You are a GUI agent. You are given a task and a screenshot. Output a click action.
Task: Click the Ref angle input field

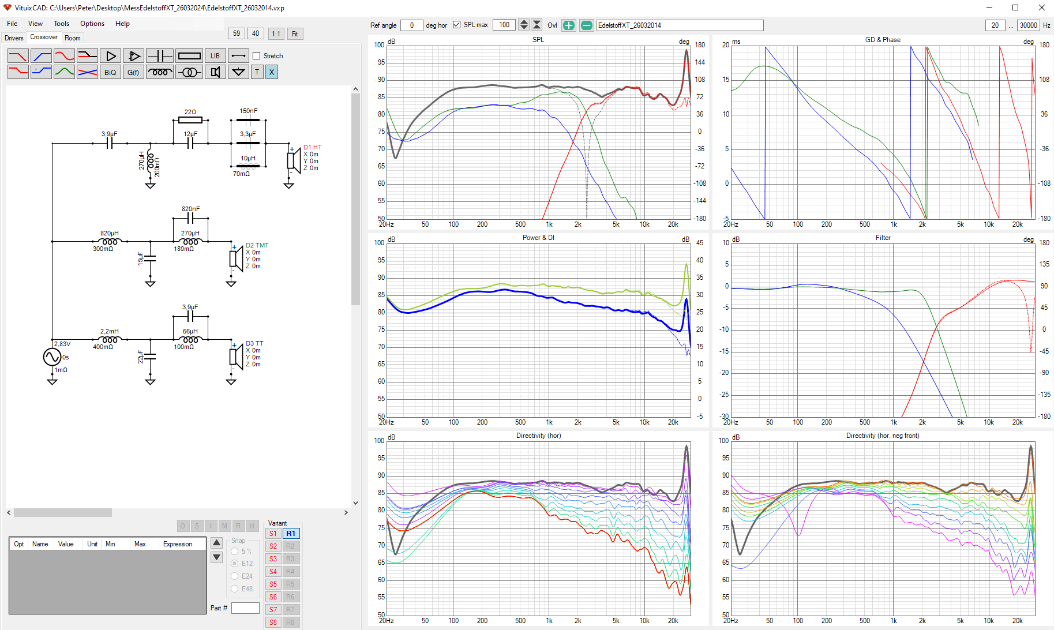point(411,25)
